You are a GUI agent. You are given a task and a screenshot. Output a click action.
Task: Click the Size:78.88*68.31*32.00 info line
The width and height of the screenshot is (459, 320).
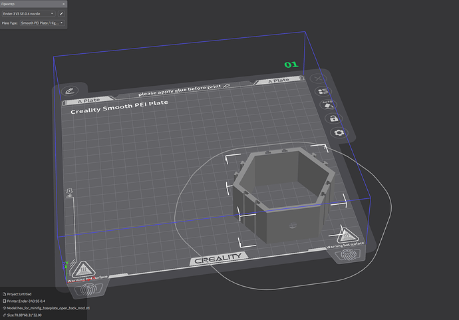pos(22,315)
